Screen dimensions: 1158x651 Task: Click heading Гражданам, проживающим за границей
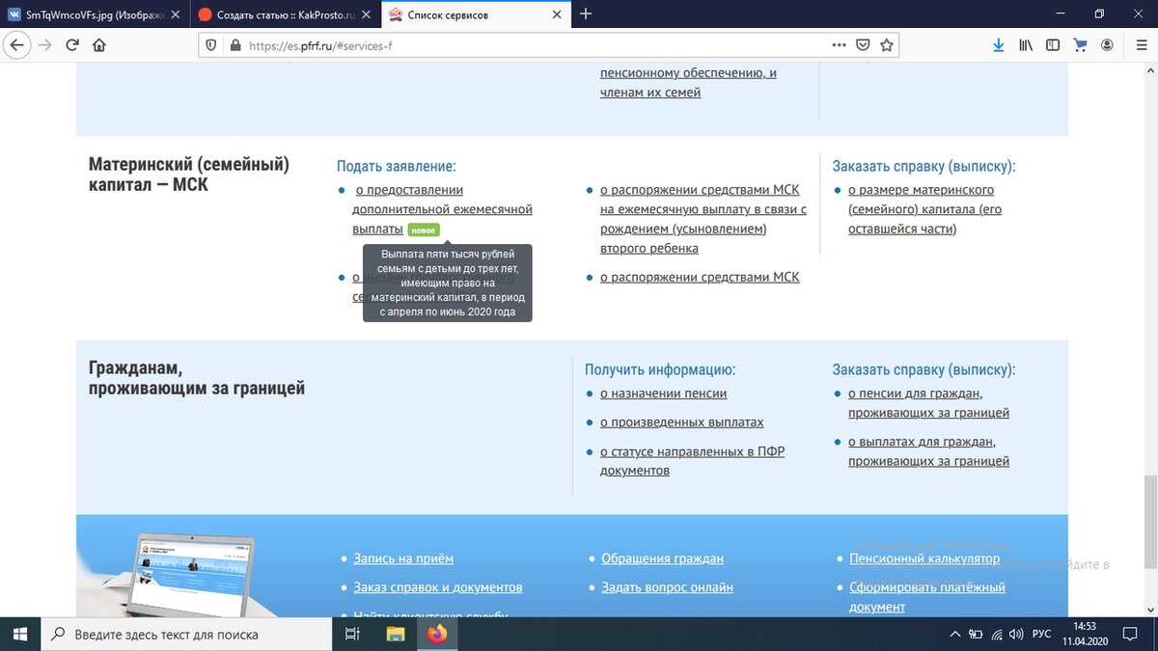coord(197,378)
